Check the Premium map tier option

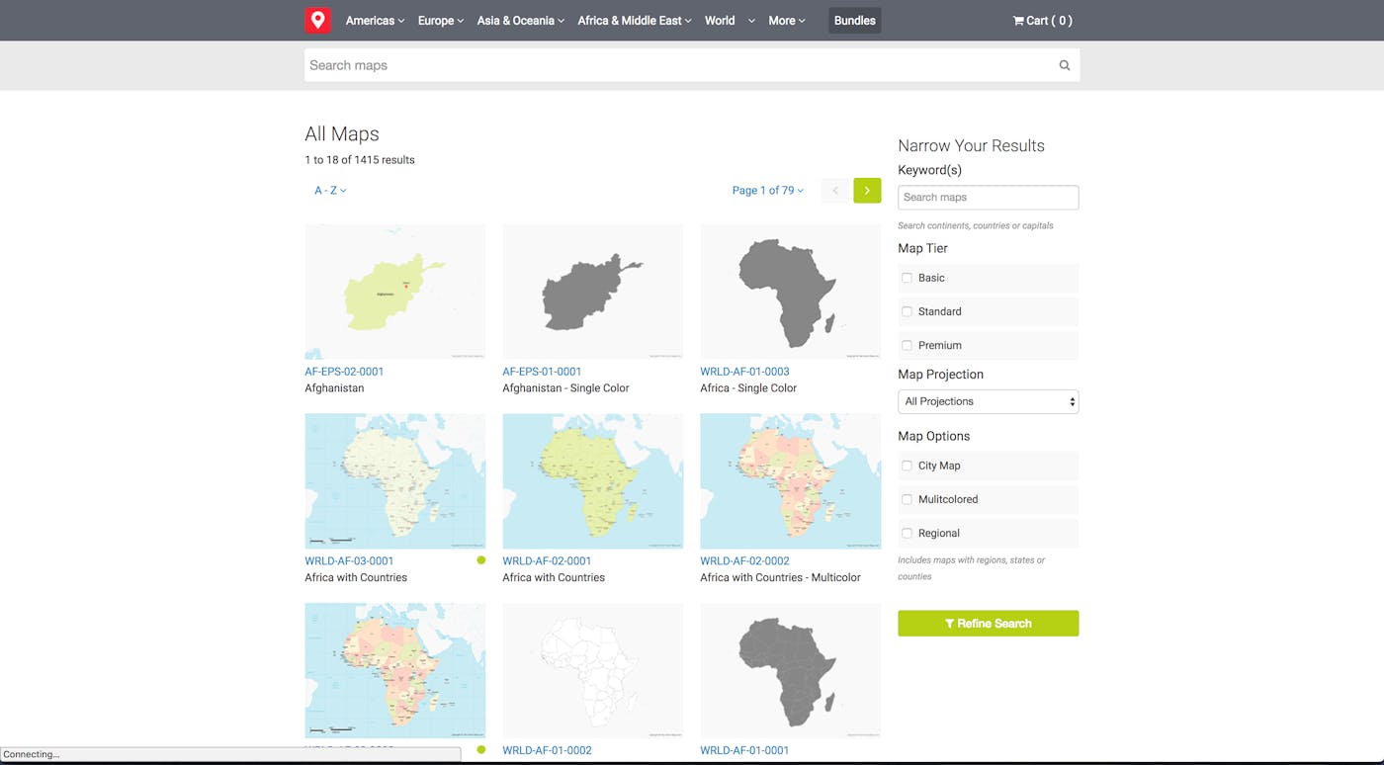[x=907, y=346]
